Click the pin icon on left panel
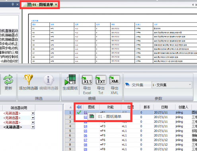This screenshot has width=197, height=151. [x=13, y=4]
